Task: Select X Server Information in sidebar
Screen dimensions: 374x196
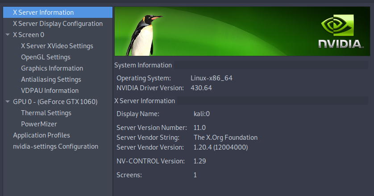Action: click(x=58, y=12)
